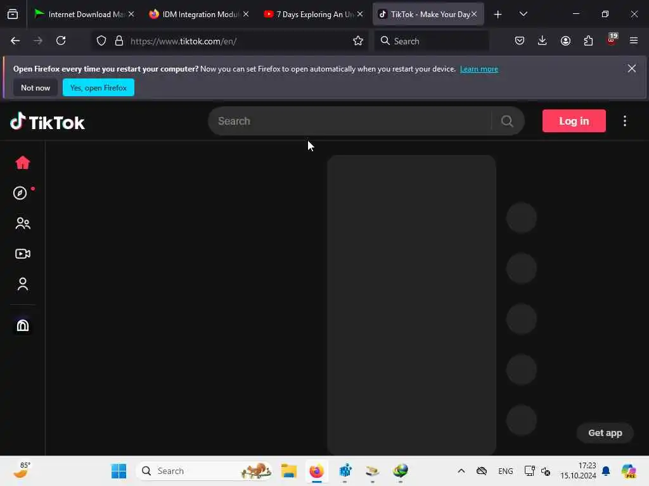Open Firefox hamburger application menu
Image resolution: width=649 pixels, height=486 pixels.
pyautogui.click(x=634, y=41)
